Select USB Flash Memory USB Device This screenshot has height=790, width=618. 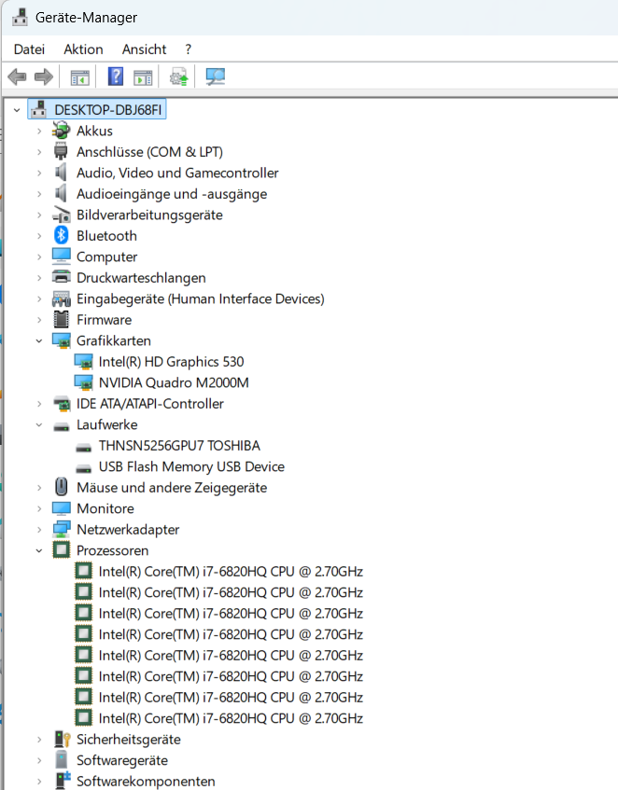pos(191,467)
